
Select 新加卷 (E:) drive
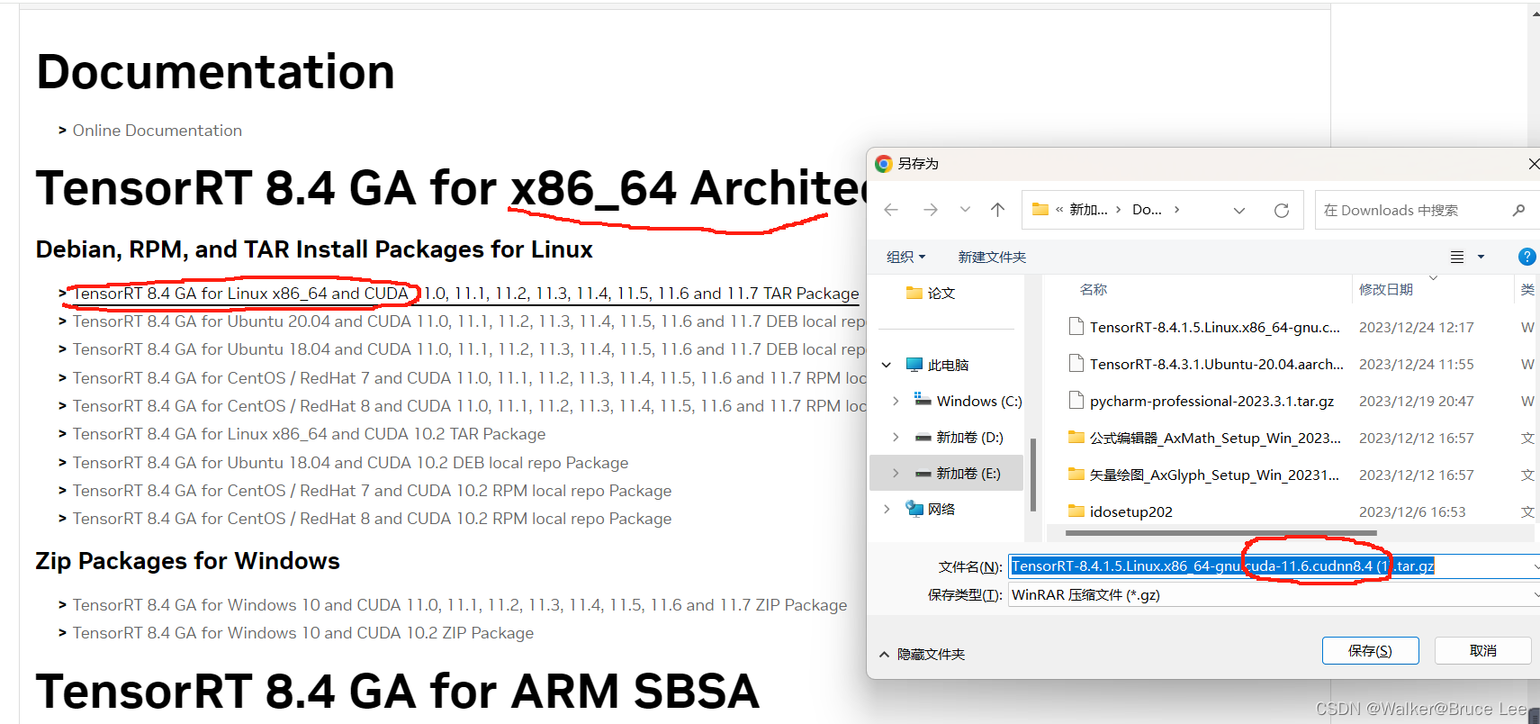point(968,473)
